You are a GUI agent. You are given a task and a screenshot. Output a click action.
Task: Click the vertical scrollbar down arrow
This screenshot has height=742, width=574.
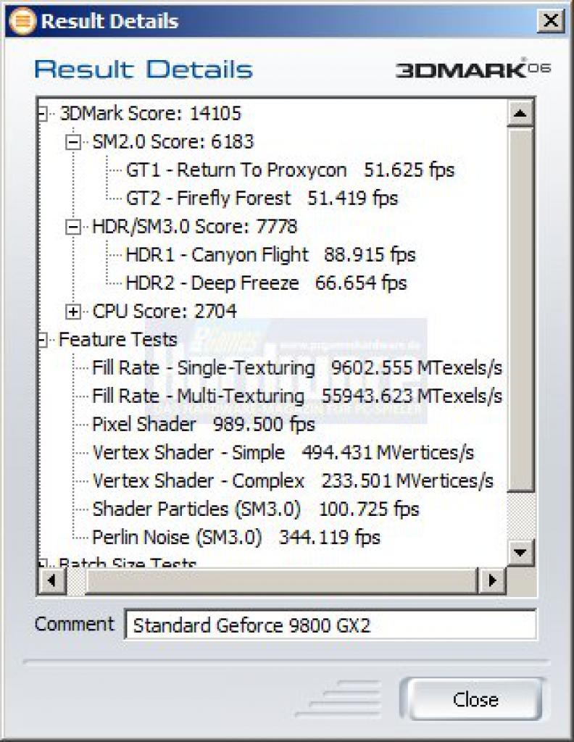tap(520, 552)
